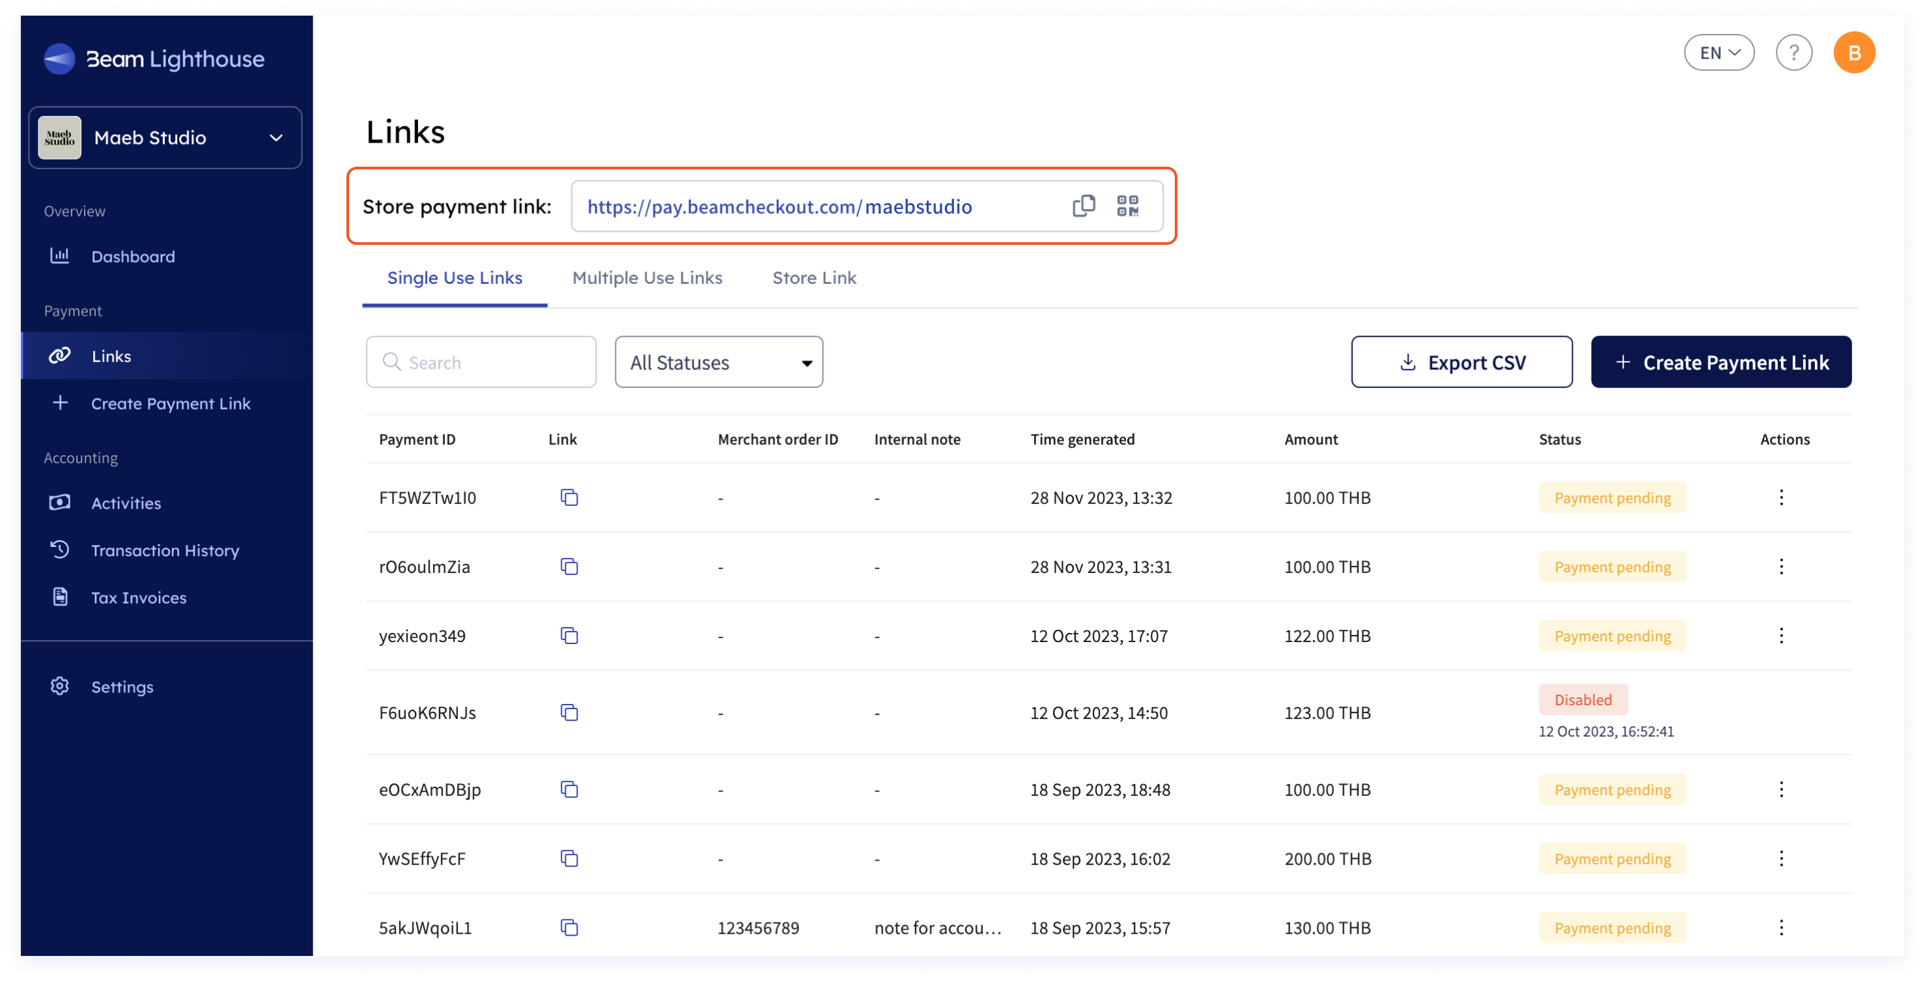Open the help question mark icon
Screen dimensions: 1925x982
(1793, 53)
